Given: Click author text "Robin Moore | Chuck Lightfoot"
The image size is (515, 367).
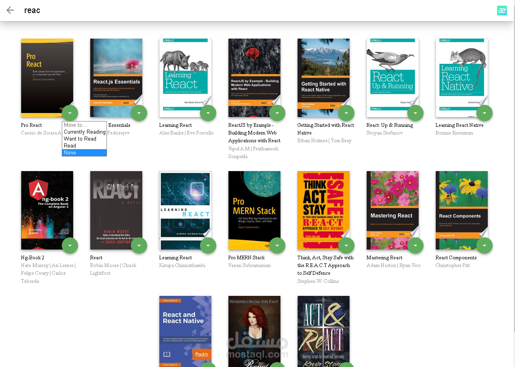Looking at the screenshot, I should pyautogui.click(x=113, y=269).
